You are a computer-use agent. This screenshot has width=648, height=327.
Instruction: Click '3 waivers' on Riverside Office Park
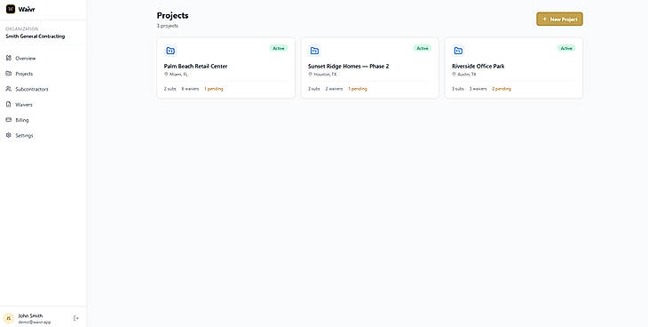[478, 89]
